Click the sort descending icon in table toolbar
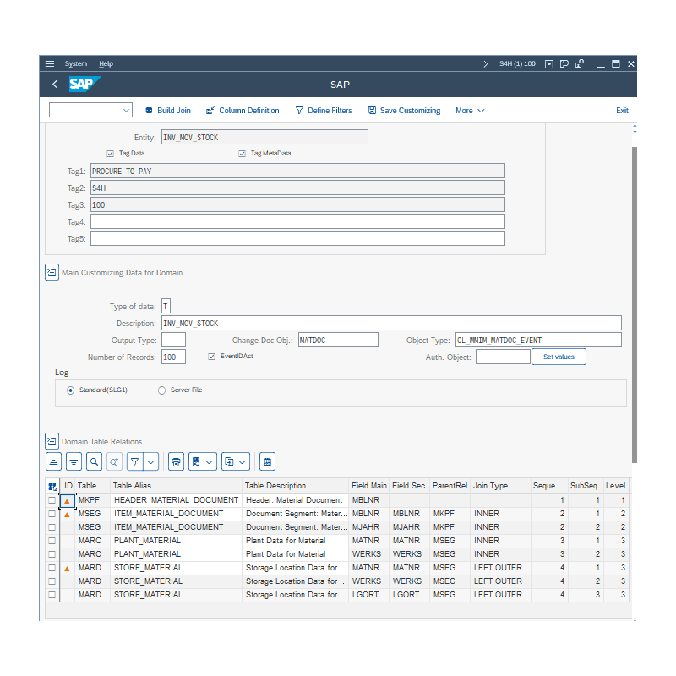The image size is (676, 676). click(x=74, y=461)
